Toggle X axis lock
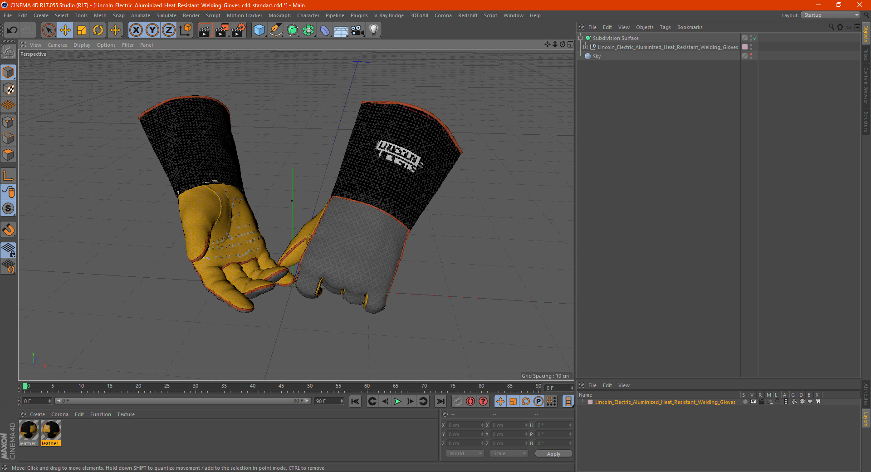The width and height of the screenshot is (871, 472). coord(136,30)
